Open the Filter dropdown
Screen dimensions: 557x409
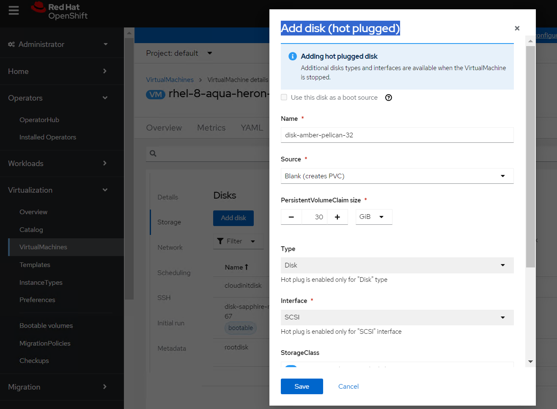tap(238, 241)
